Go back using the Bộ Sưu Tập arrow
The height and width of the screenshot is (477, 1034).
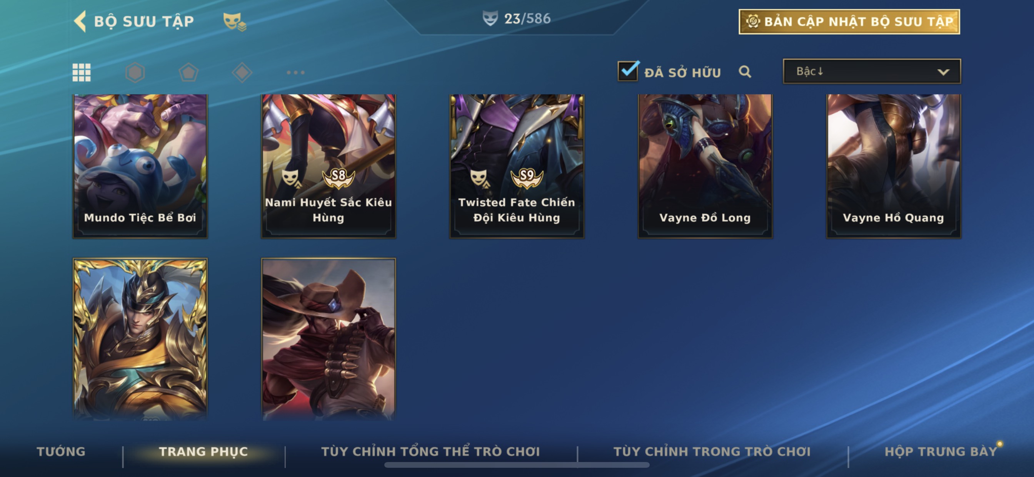pos(80,21)
